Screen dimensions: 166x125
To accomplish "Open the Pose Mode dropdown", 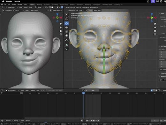I will click(11, 7).
